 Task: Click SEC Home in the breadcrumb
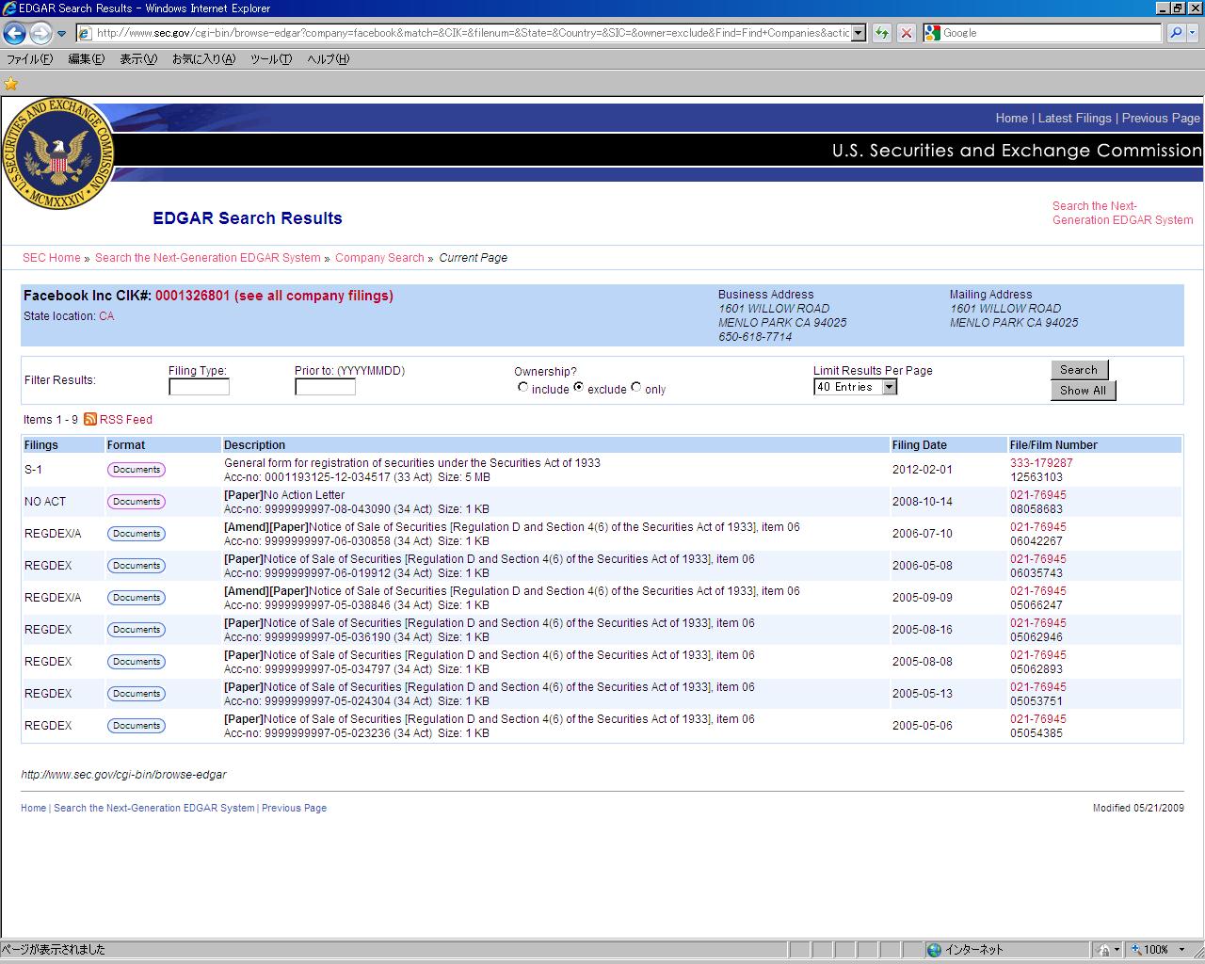pos(52,258)
